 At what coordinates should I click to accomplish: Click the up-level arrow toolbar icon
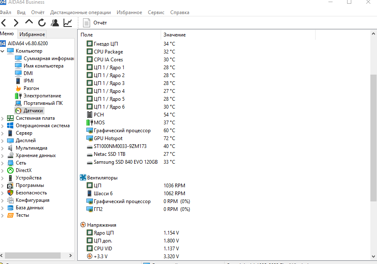pos(29,22)
